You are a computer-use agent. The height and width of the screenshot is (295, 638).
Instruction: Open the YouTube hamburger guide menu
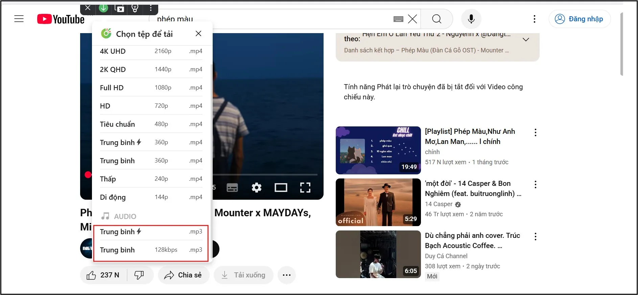click(19, 19)
